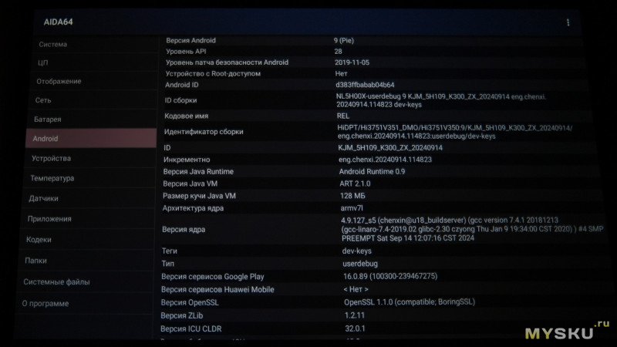Open the Папки section
Screen dimensions: 617x347
coord(35,261)
